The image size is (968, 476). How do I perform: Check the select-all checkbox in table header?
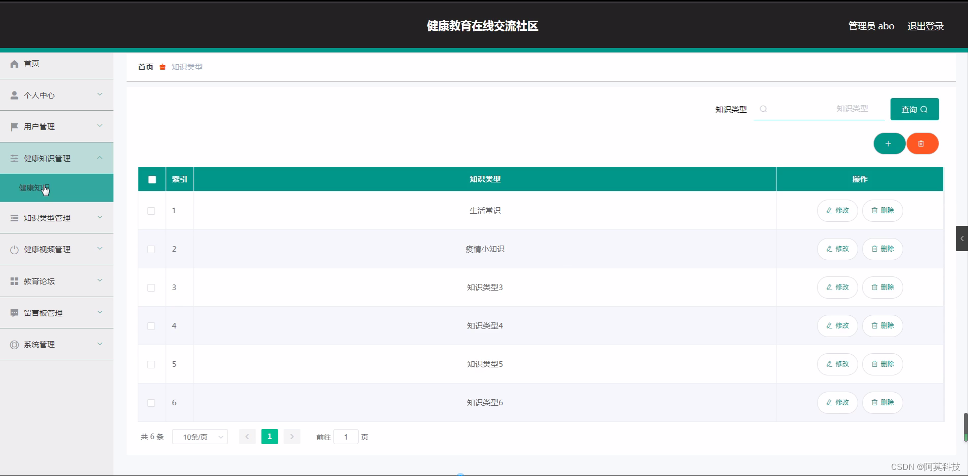point(151,179)
